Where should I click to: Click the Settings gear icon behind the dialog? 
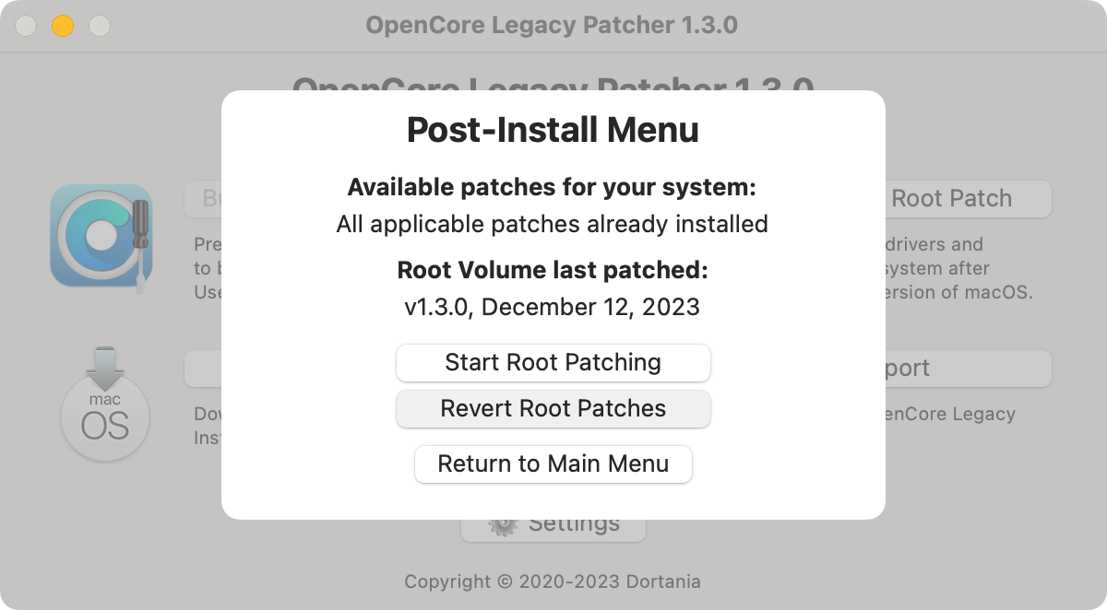(x=504, y=525)
